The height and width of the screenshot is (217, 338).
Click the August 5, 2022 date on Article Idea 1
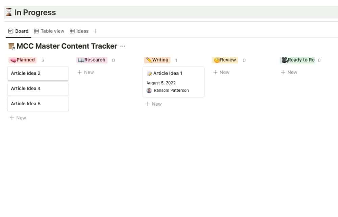[161, 83]
